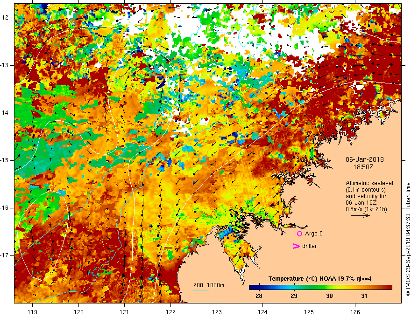This screenshot has height=317, width=411.
Task: Click the '0.5m/s (1kt 24h)' text
Action: [x=367, y=209]
